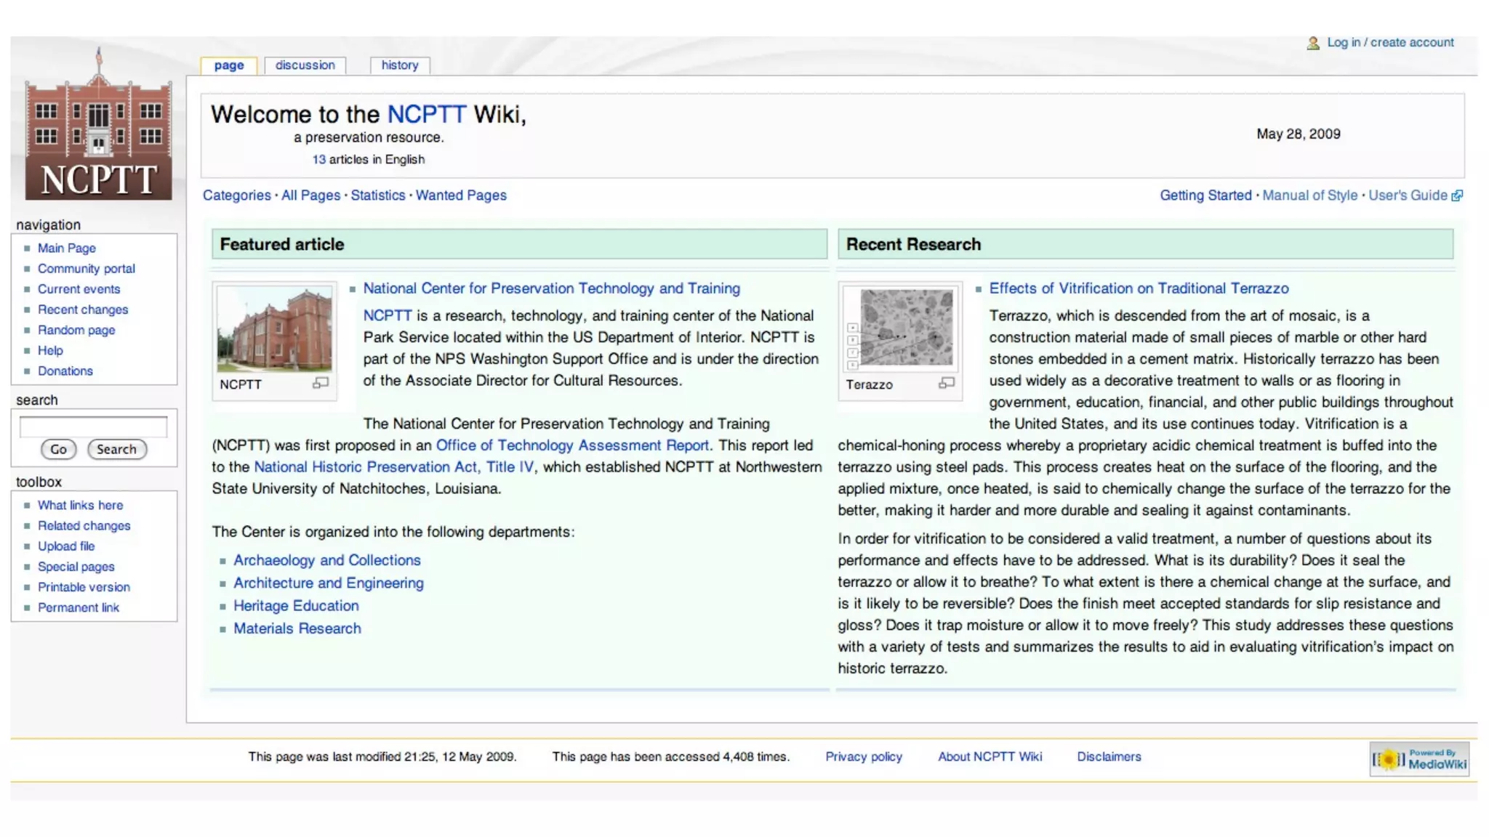The image size is (1489, 837).
Task: Click the Powered by MediaWiki badge
Action: (x=1418, y=759)
